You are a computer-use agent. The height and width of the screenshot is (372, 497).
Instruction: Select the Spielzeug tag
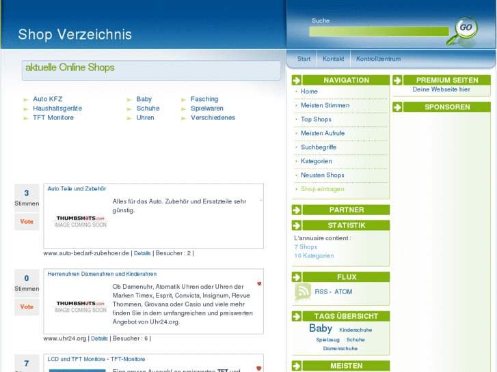[327, 340]
